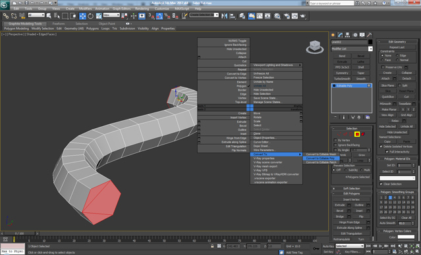421x255 pixels.
Task: Open the Material Editor icon
Action: pos(277,16)
